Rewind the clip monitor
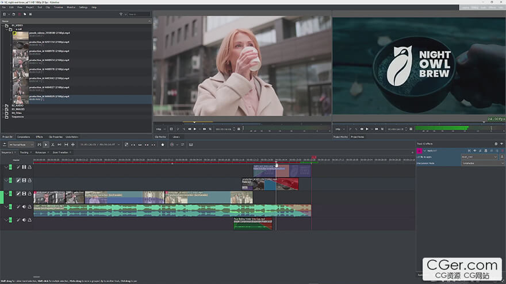This screenshot has width=506, height=284. tap(189, 129)
